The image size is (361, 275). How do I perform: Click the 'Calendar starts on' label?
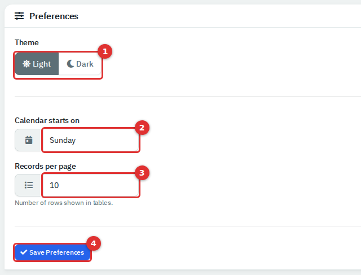[x=47, y=120]
